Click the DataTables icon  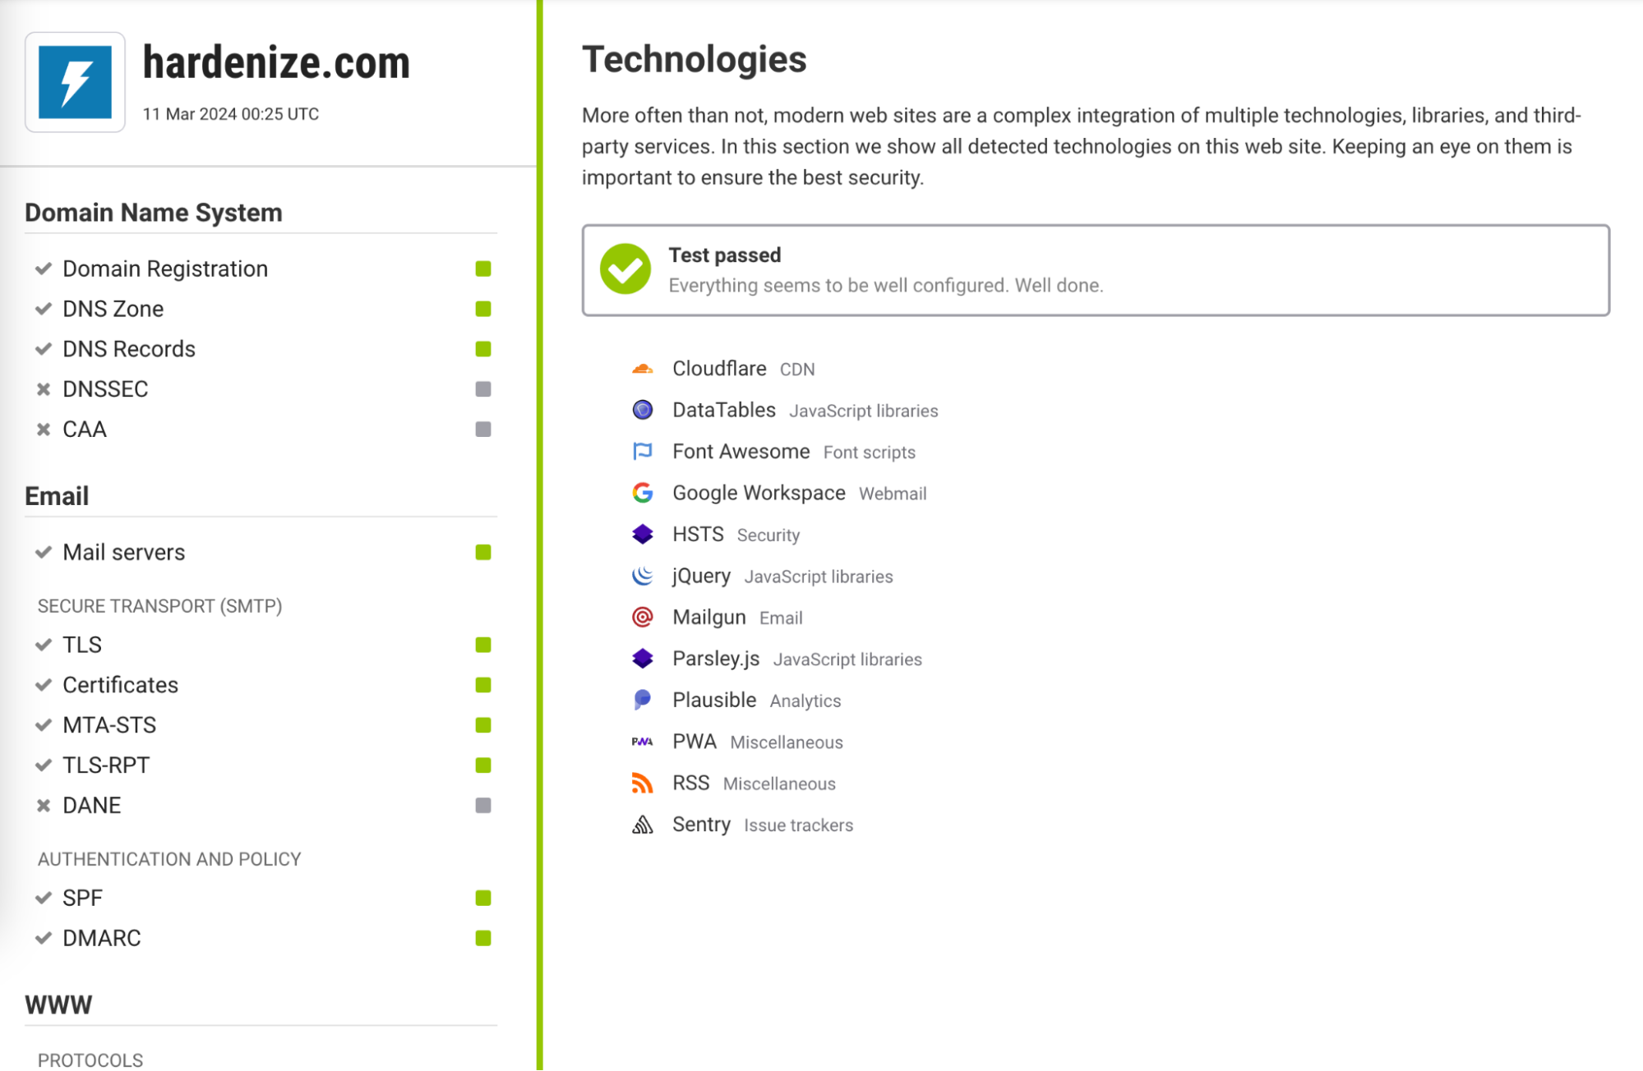tap(643, 410)
